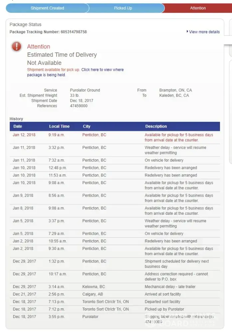This screenshot has width=232, height=334.
Task: Select the red Attention progress step
Action: point(198,8)
